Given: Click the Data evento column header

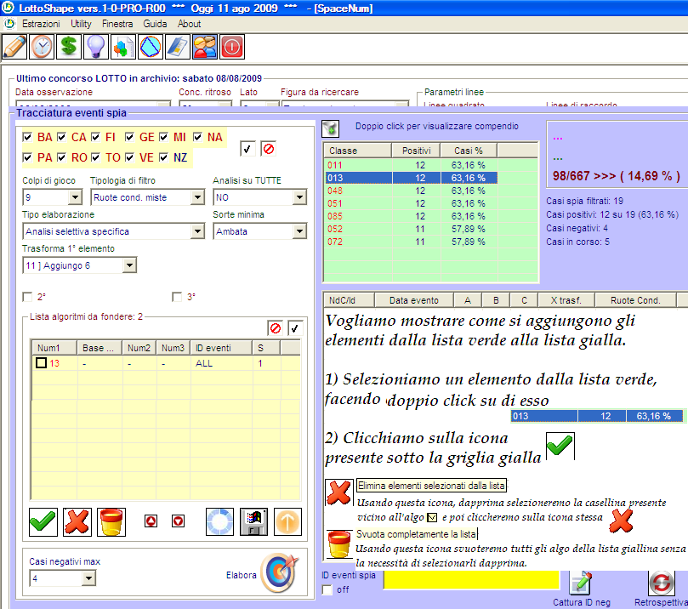Looking at the screenshot, I should click(x=414, y=300).
